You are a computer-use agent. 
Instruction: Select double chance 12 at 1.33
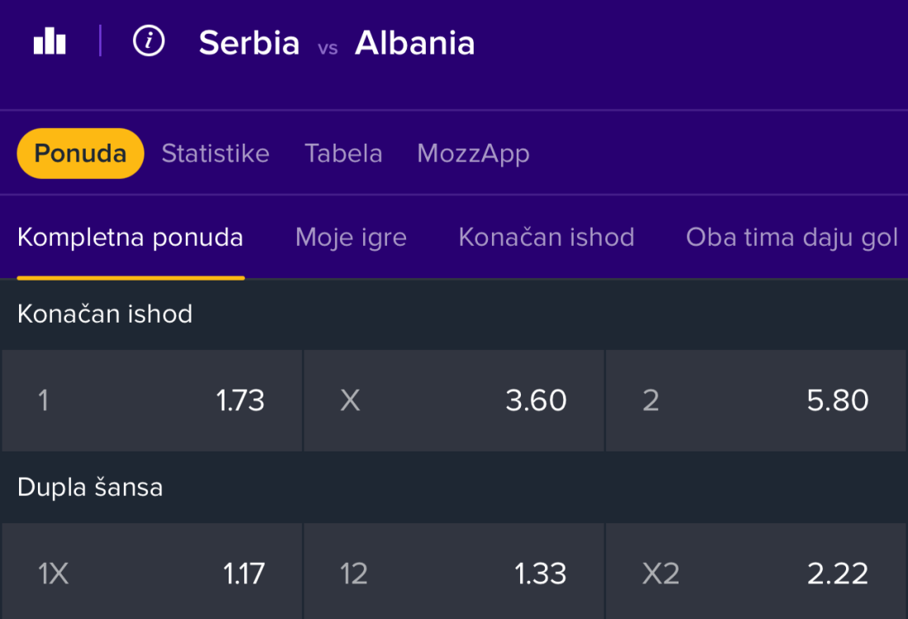(x=454, y=574)
